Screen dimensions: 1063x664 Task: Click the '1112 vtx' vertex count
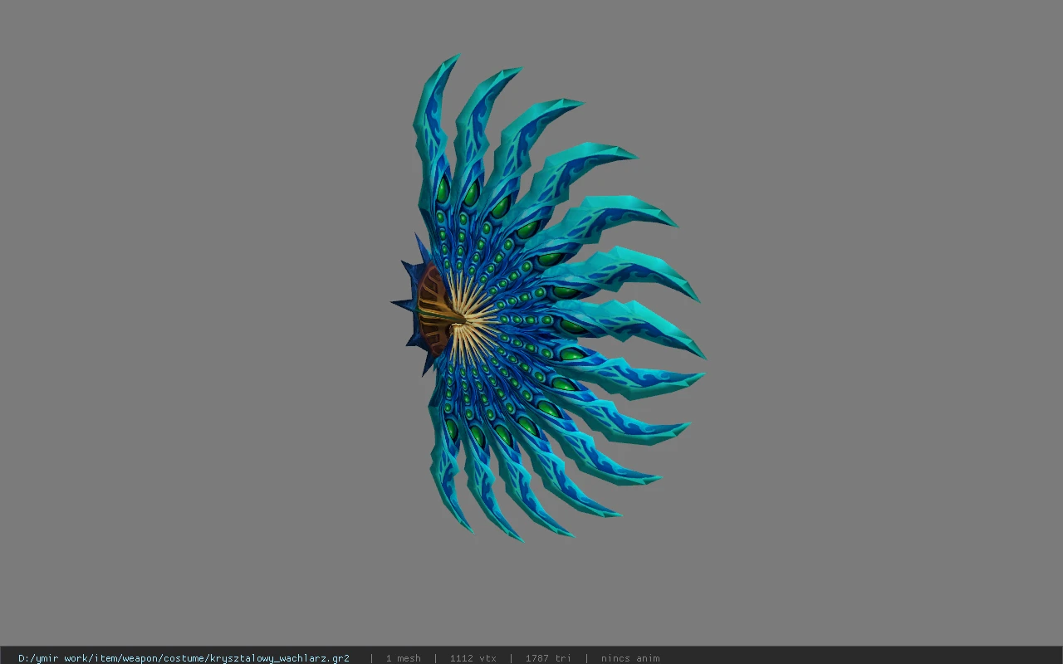pos(473,658)
